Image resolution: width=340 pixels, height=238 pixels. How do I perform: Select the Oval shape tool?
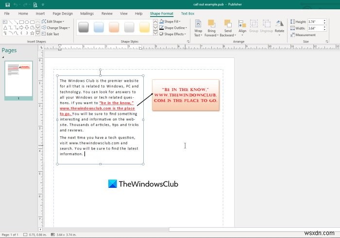[x=27, y=22]
